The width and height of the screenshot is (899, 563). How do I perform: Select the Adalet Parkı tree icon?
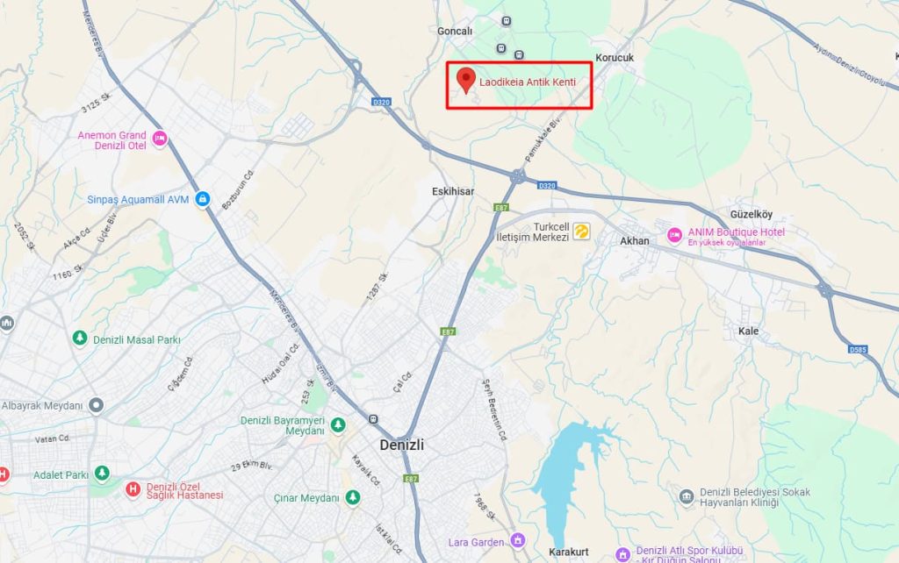[102, 474]
